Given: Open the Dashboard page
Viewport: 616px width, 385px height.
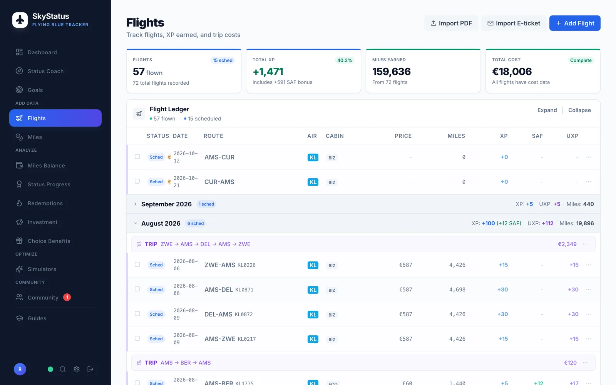Looking at the screenshot, I should [x=55, y=52].
